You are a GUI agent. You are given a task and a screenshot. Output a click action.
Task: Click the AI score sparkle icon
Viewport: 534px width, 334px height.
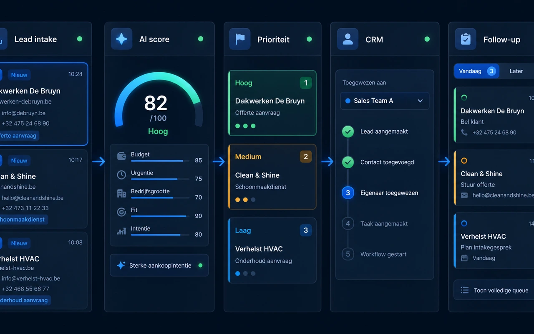tap(121, 39)
